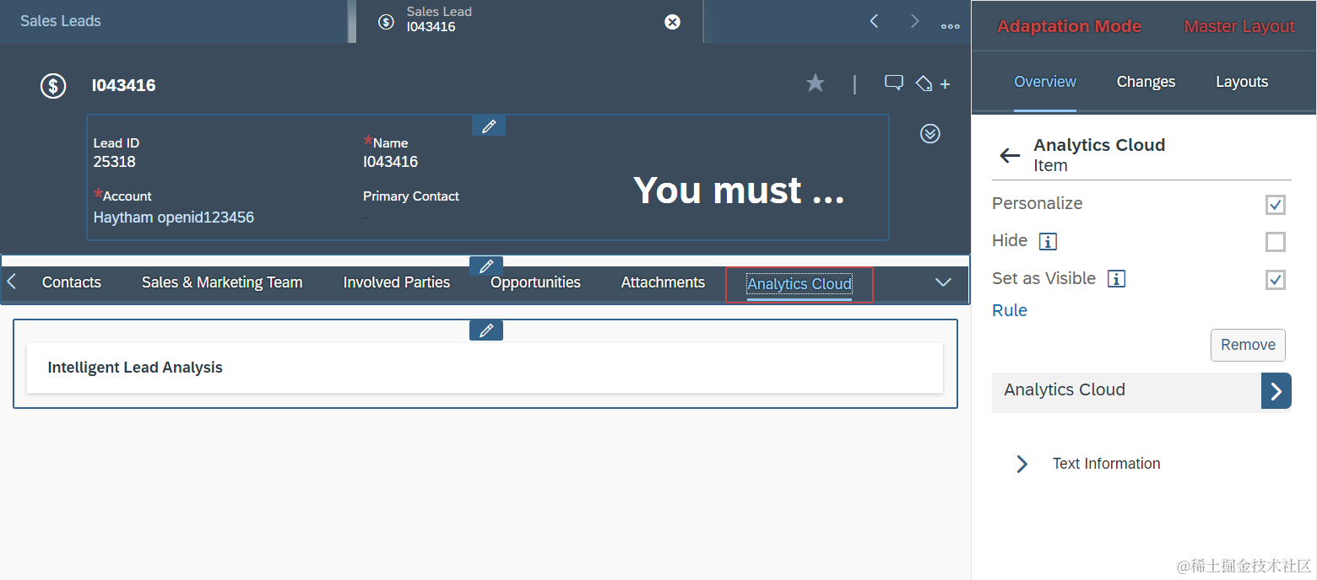Select the Involved Parties tab
The width and height of the screenshot is (1317, 580).
397,282
